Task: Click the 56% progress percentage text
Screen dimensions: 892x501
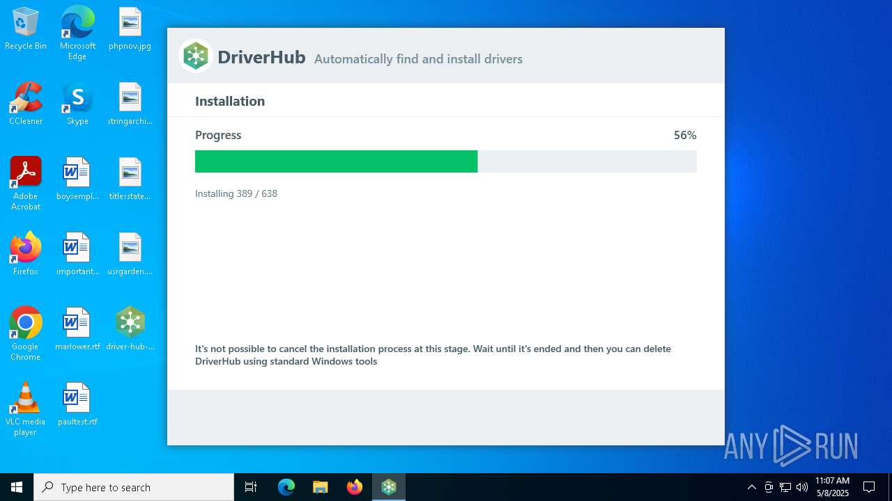Action: (x=685, y=135)
